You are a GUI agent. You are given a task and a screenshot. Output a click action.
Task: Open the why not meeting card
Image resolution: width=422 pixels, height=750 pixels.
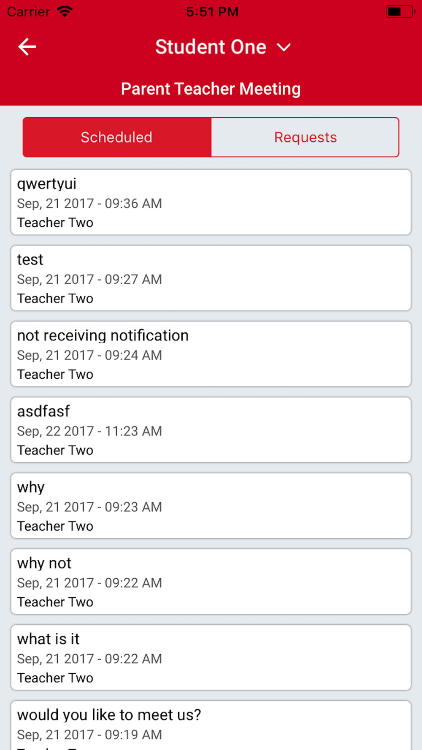tap(211, 582)
